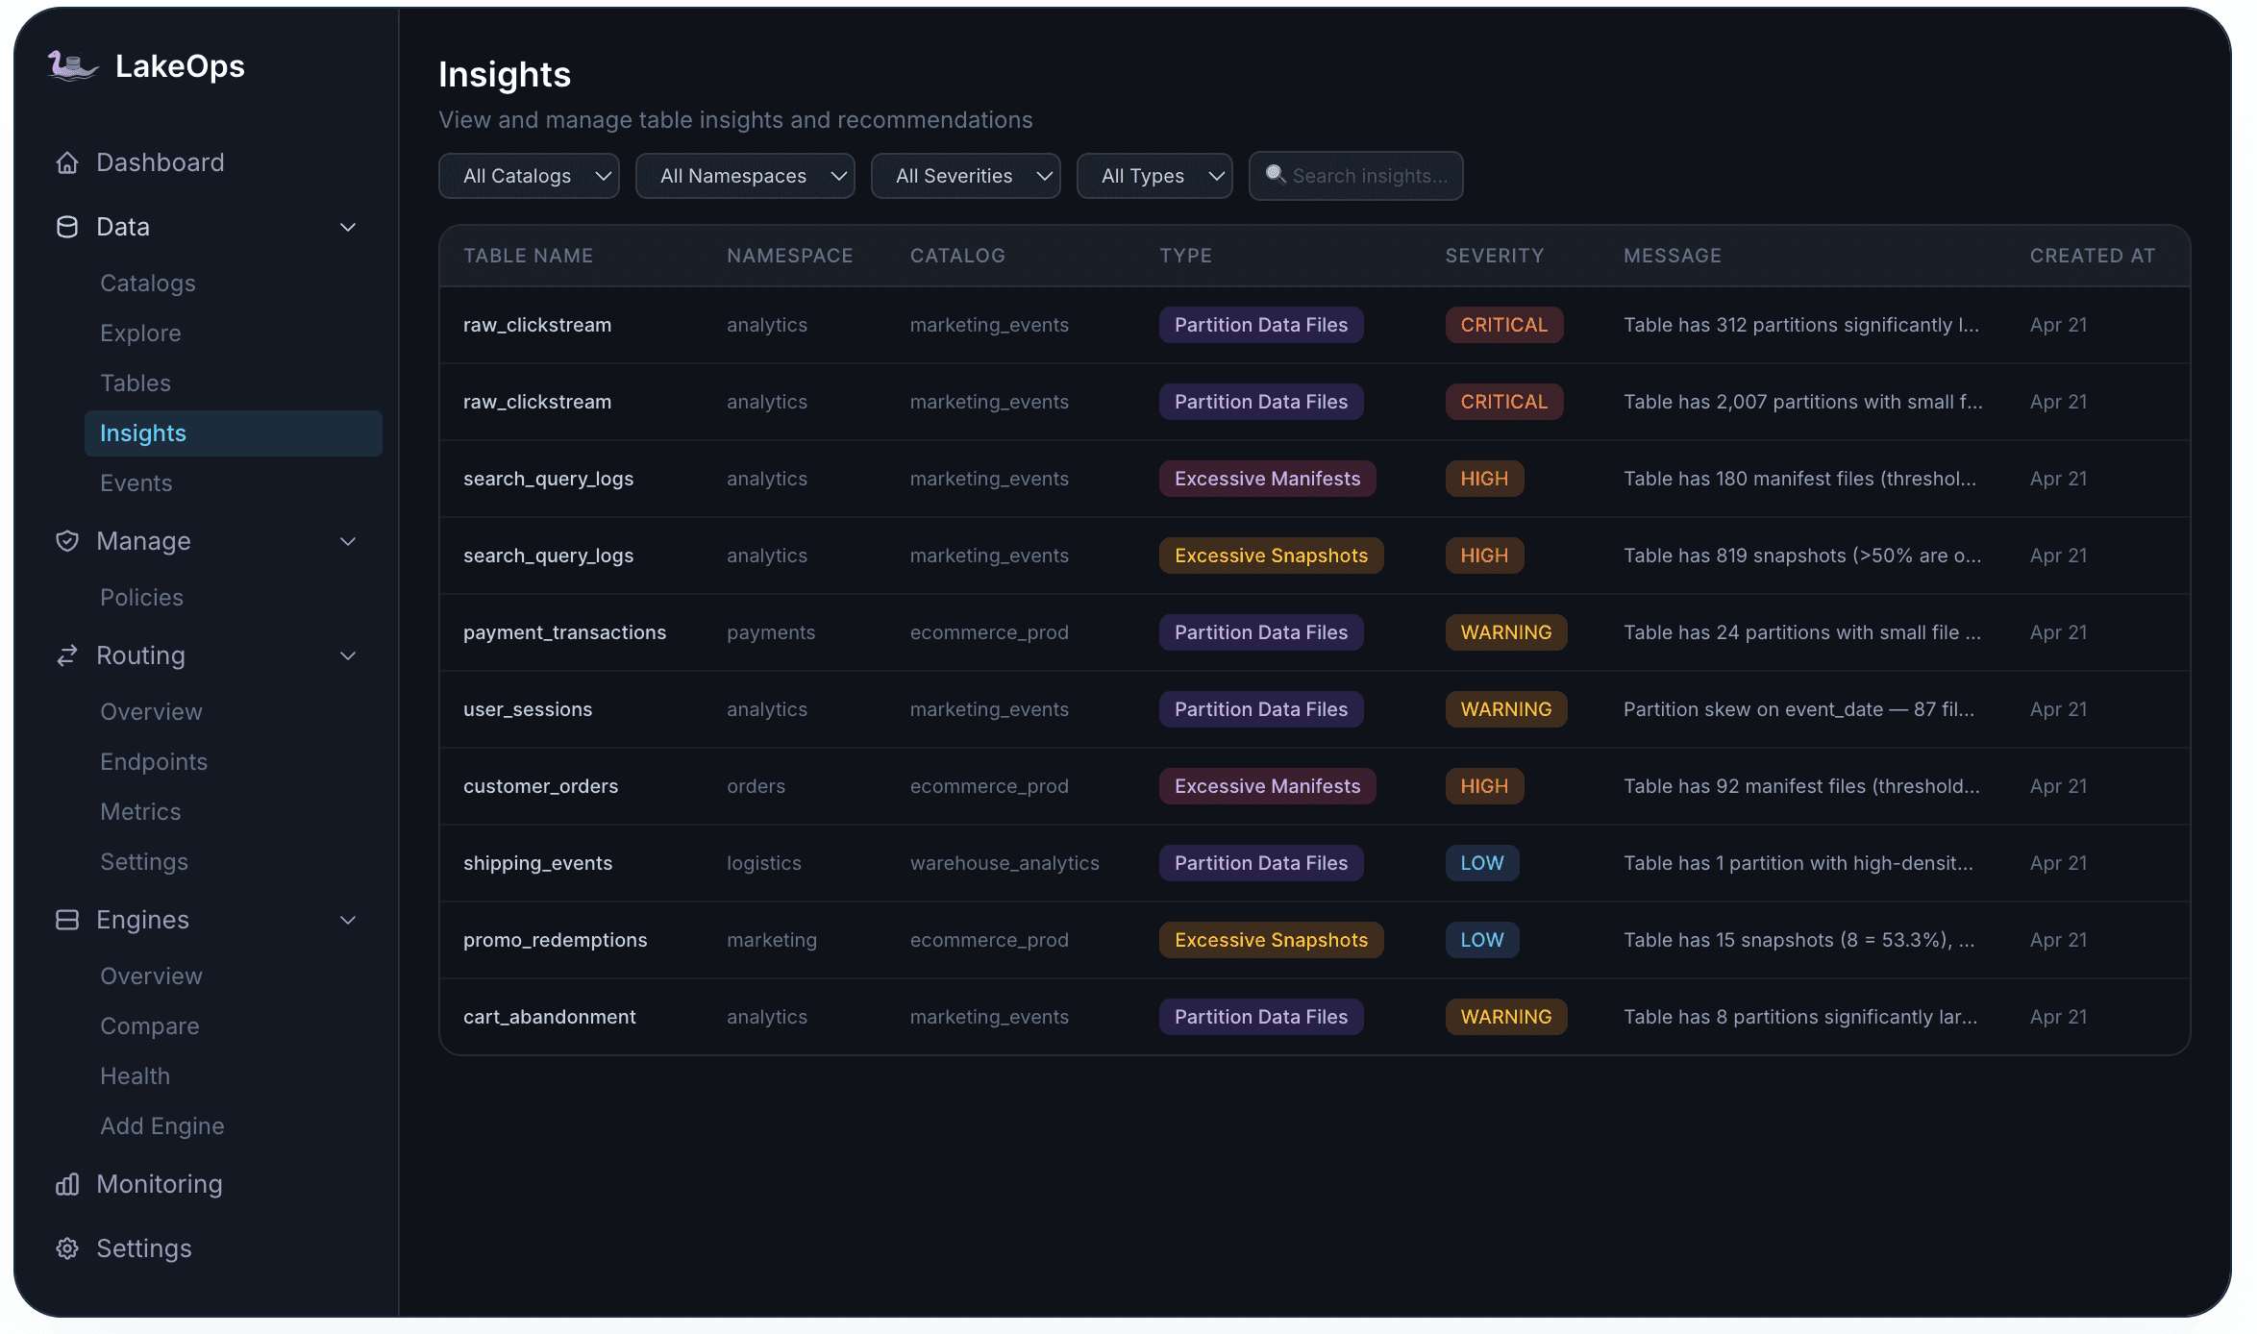Screen dimensions: 2257x1334
Task: Sort by the MESSAGE column header
Action: click(x=1673, y=256)
